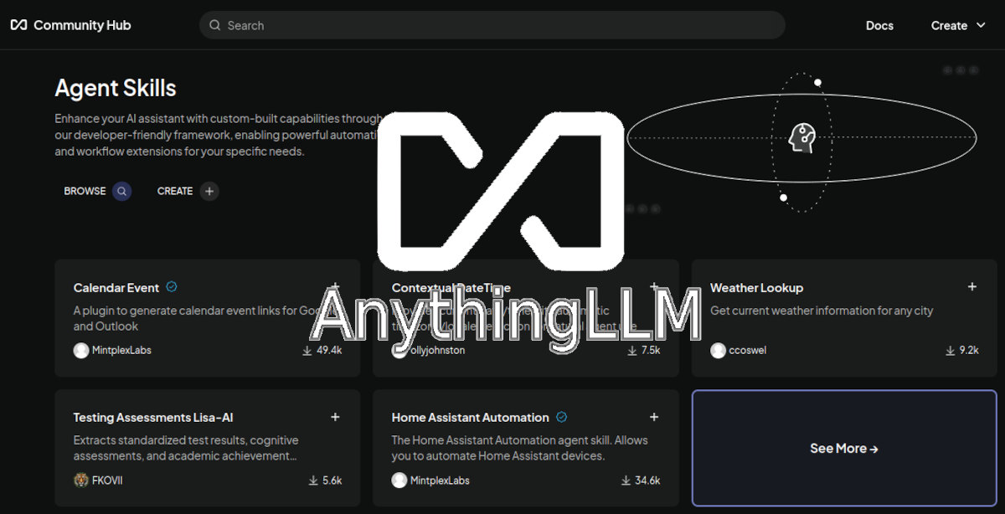Add Testing Assessments Lisa-AI with plus
This screenshot has height=514, width=1005.
[x=335, y=416]
